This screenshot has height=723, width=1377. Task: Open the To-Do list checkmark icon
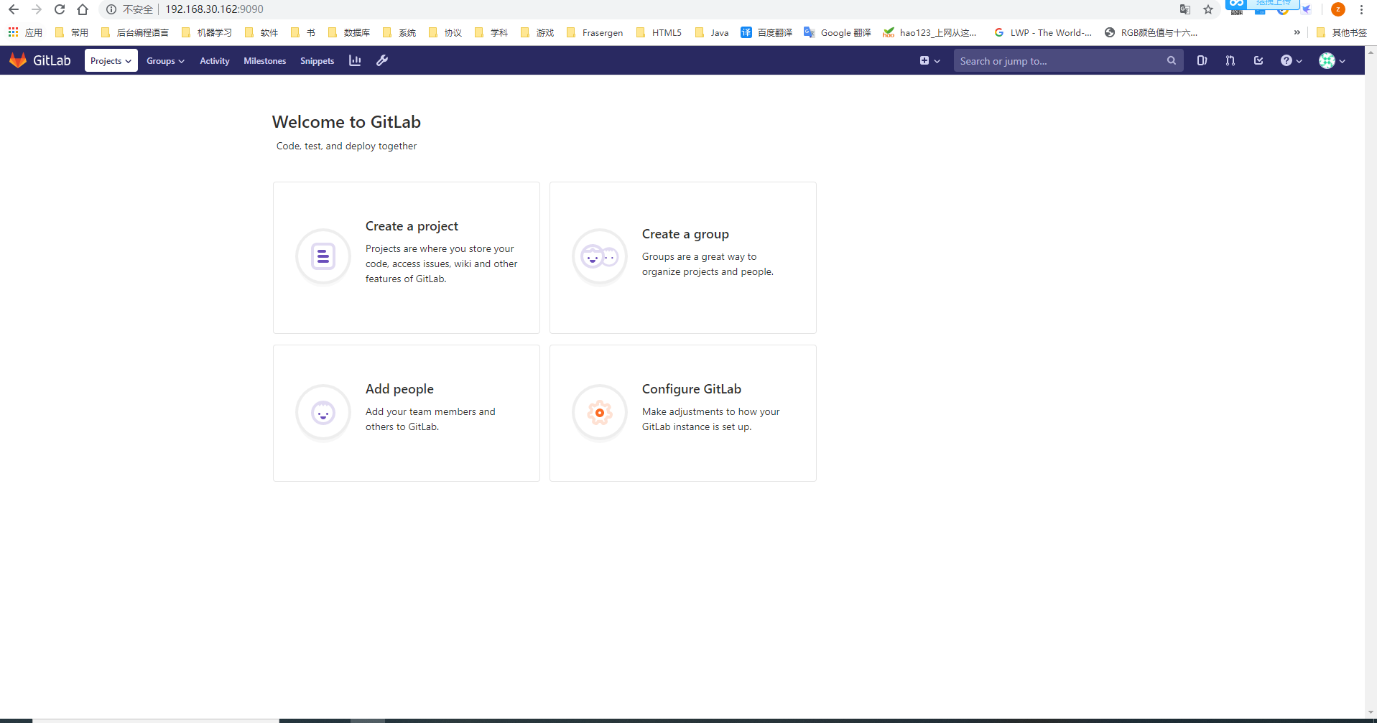[x=1258, y=60]
